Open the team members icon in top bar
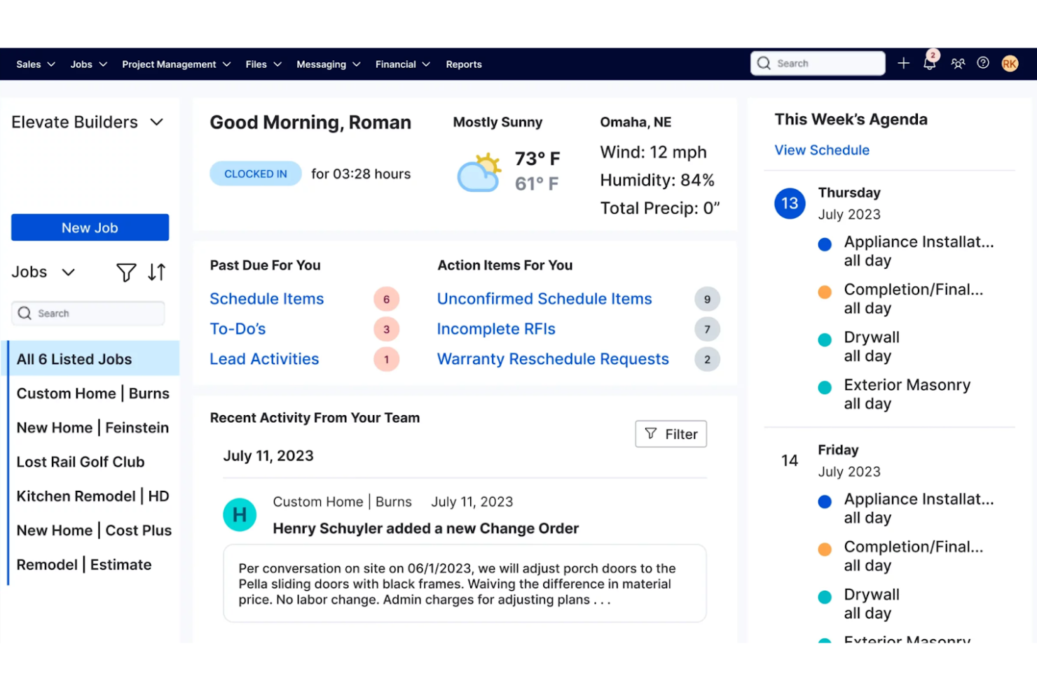This screenshot has width=1037, height=691. (x=958, y=63)
